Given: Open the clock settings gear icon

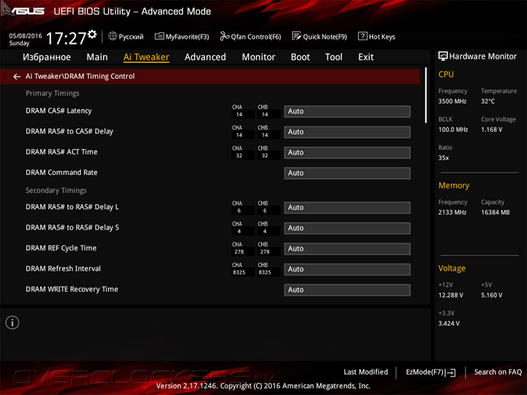Looking at the screenshot, I should pyautogui.click(x=92, y=34).
